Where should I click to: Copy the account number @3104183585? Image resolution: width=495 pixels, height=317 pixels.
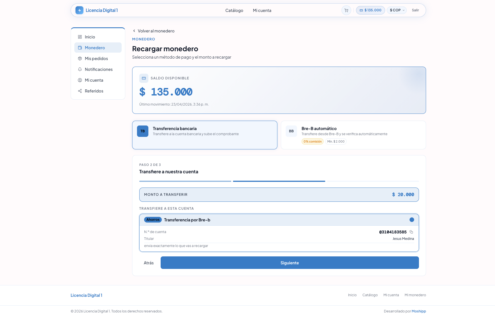click(411, 232)
